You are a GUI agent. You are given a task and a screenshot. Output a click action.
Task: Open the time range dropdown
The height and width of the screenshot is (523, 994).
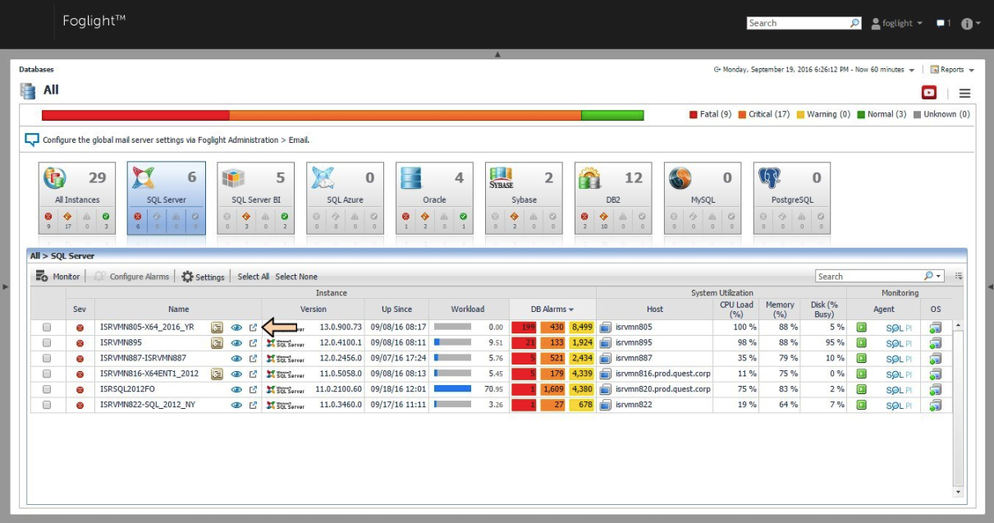(x=912, y=71)
